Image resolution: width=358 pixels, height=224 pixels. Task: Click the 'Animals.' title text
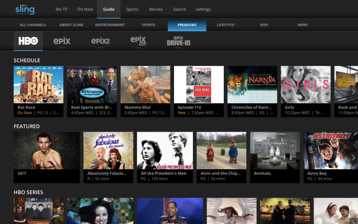pyautogui.click(x=263, y=173)
